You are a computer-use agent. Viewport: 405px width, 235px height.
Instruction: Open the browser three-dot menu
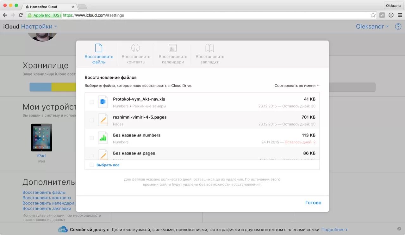tap(400, 15)
